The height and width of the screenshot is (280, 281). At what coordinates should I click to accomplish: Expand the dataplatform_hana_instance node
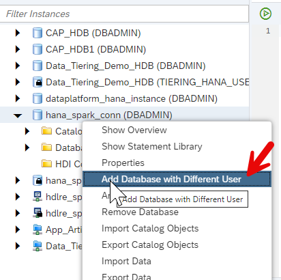click(18, 98)
